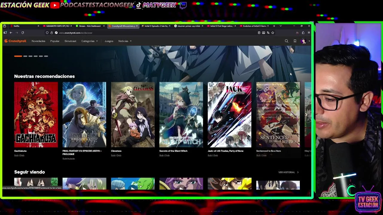Viewport: 383px width, 215px height.
Task: Open VER HISTORIAL link
Action: pos(288,172)
